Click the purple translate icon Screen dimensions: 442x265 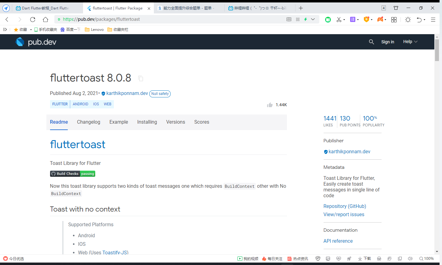(353, 20)
